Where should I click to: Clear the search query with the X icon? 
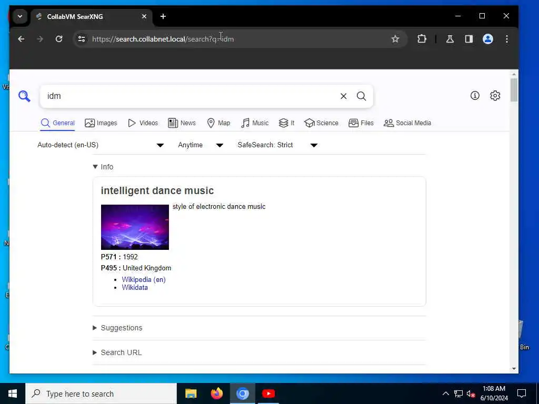coord(343,96)
